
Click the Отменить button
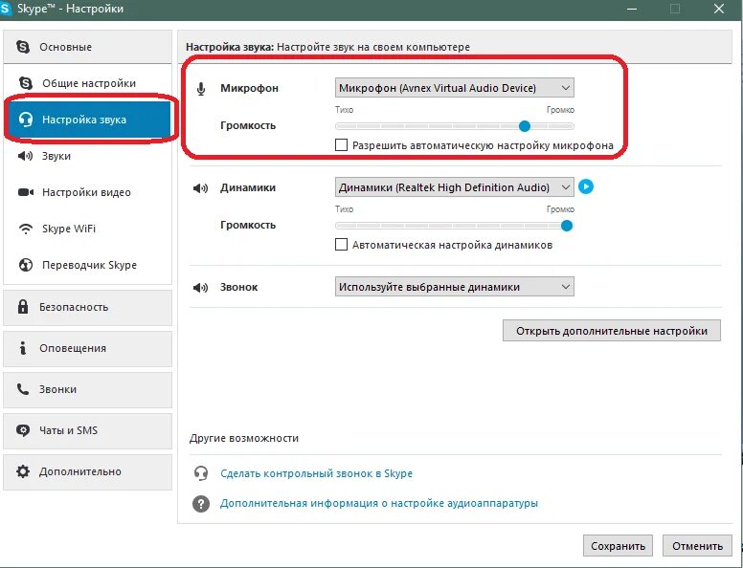(697, 546)
